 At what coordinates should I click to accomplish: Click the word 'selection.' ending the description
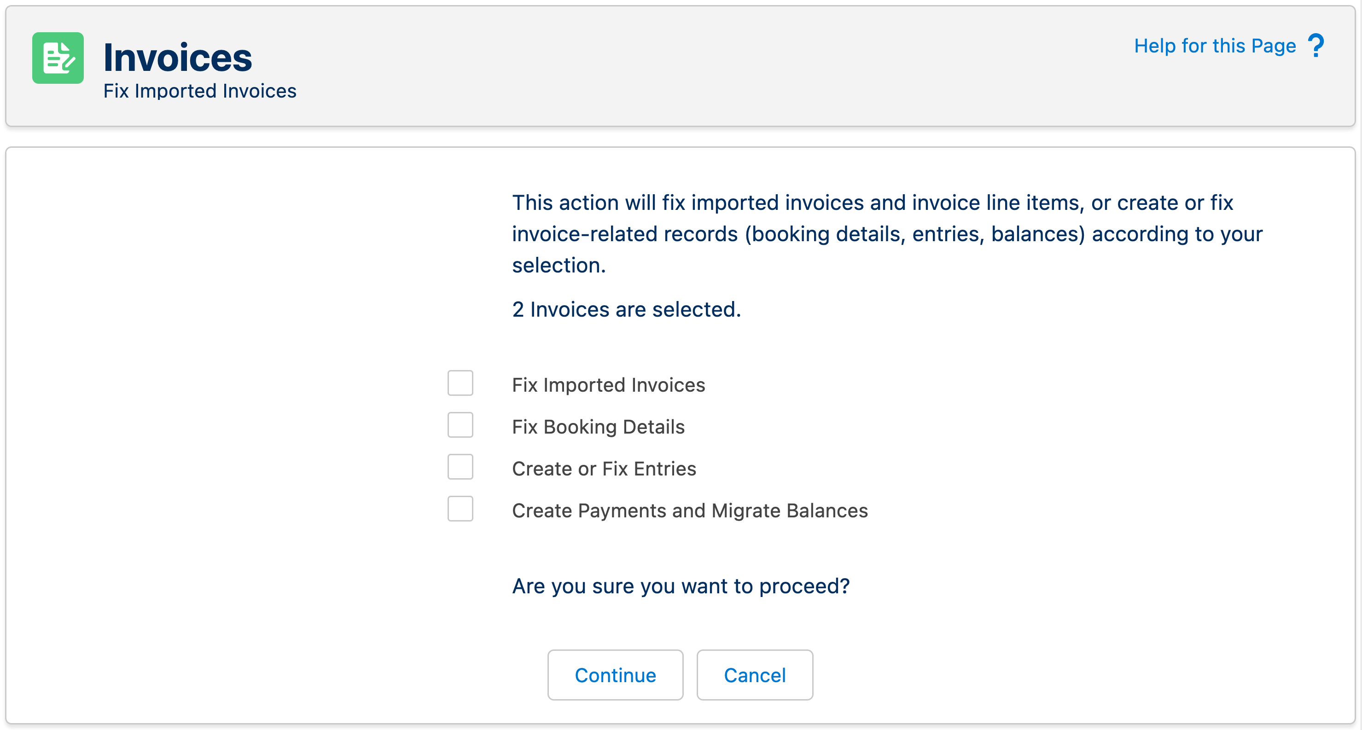coord(559,266)
